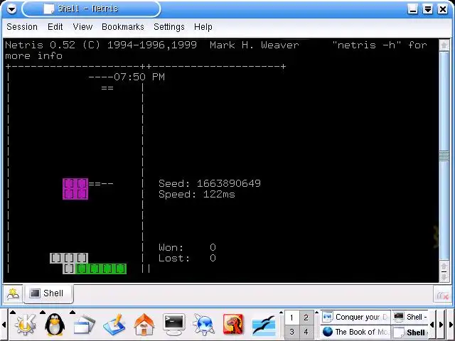Viewport: 455px width, 341px height.
Task: Click the bottom scrollbar down arrow
Action: pos(444,276)
